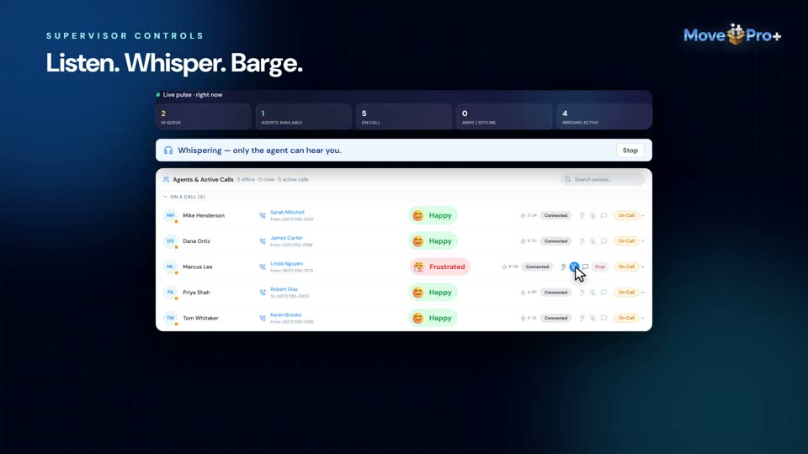The height and width of the screenshot is (454, 808).
Task: Click the PS avatar of Priya Shah
Action: pyautogui.click(x=170, y=293)
